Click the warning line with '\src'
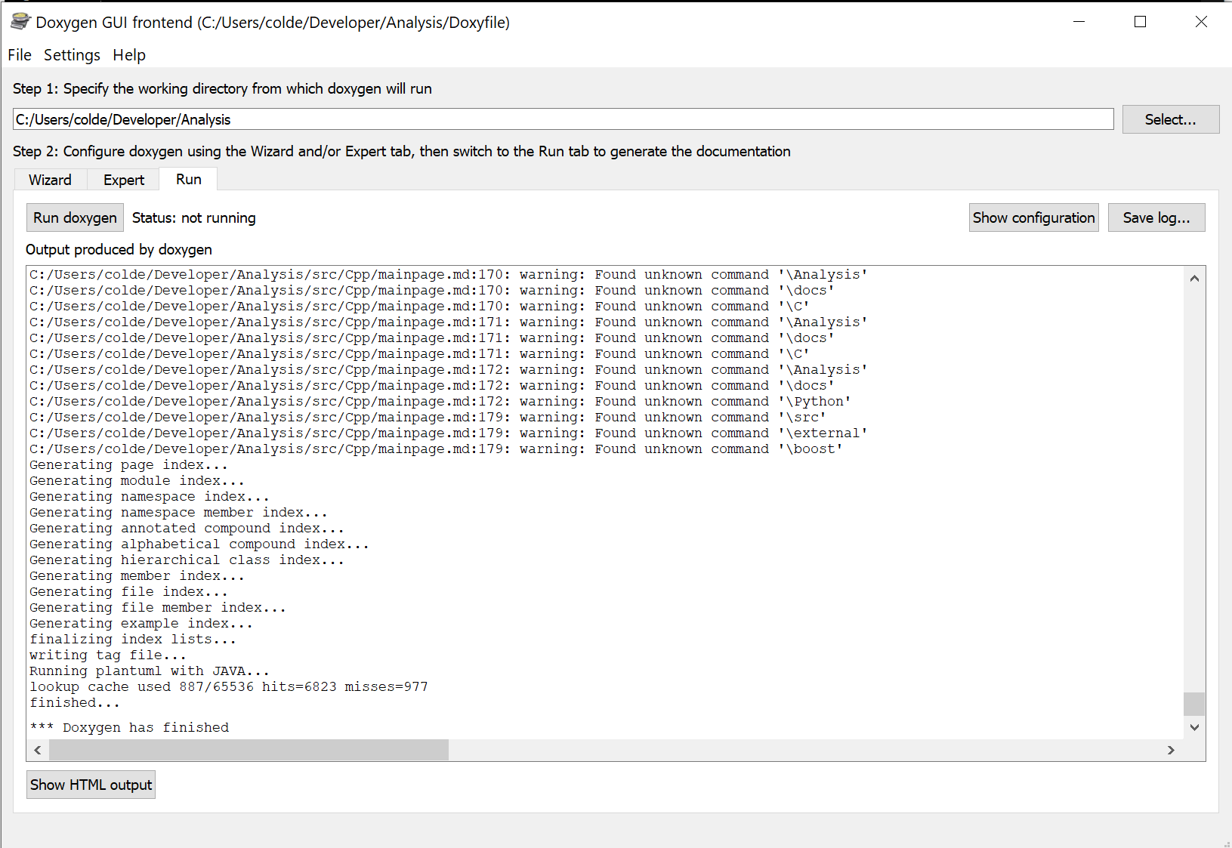This screenshot has width=1232, height=848. [428, 417]
